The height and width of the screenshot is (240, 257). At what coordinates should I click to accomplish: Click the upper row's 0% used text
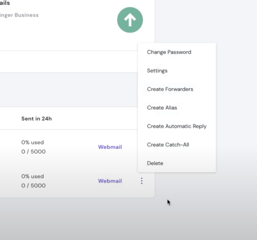point(32,142)
